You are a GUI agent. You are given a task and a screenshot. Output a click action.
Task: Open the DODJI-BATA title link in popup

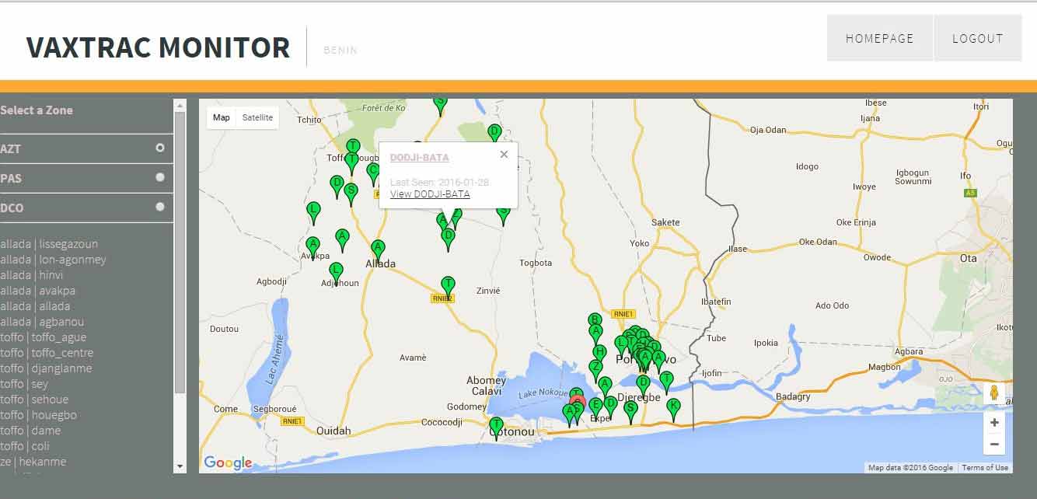pyautogui.click(x=420, y=158)
